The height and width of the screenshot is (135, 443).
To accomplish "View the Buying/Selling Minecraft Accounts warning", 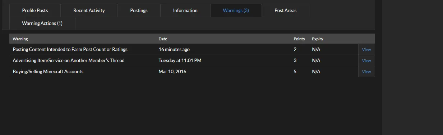I will pyautogui.click(x=366, y=72).
